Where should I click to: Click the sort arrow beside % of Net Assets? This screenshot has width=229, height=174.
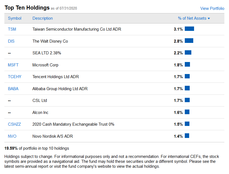pos(209,18)
